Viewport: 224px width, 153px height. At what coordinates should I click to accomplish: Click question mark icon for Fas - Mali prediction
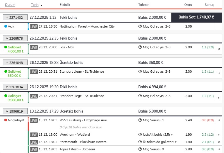tap(140, 47)
